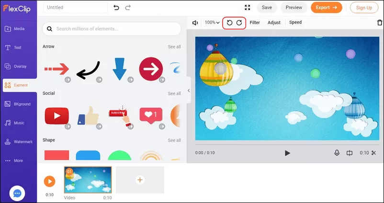
Task: Click the Preview button
Action: coord(294,8)
